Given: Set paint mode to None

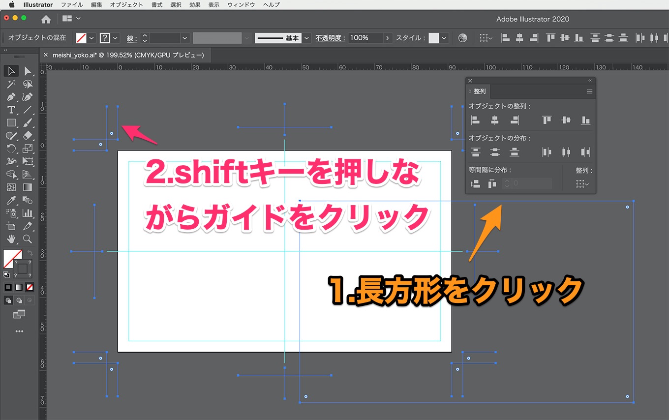Looking at the screenshot, I should click(x=30, y=287).
